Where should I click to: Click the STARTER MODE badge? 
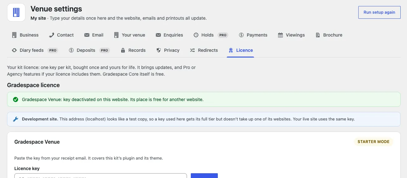pyautogui.click(x=374, y=142)
